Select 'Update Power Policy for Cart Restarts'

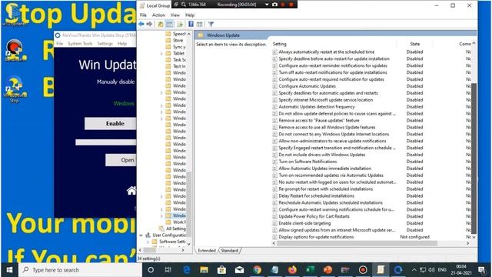click(314, 216)
